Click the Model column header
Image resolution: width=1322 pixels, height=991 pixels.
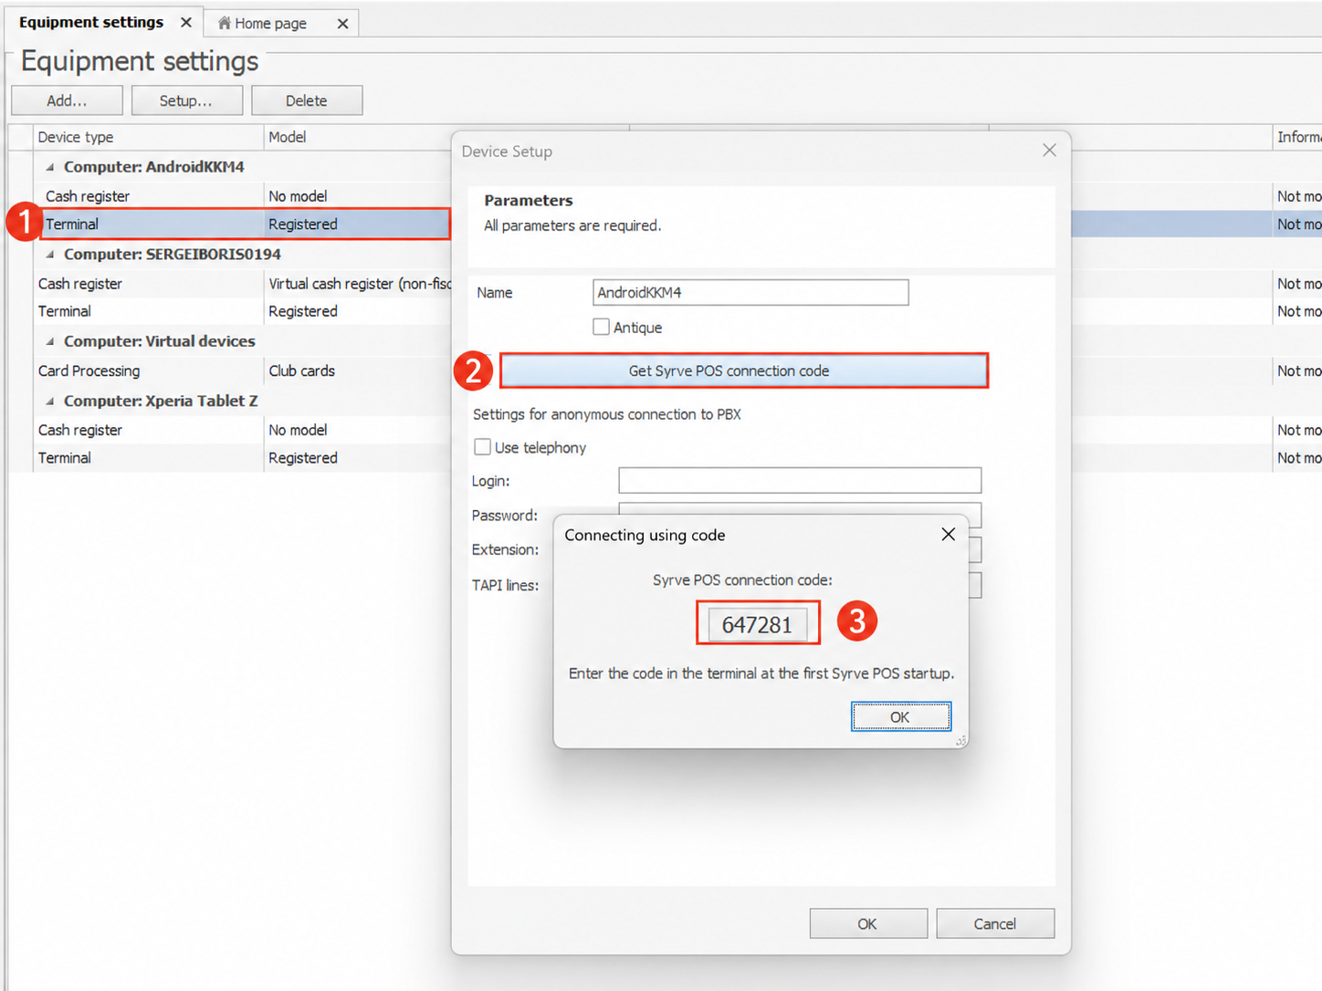point(356,137)
